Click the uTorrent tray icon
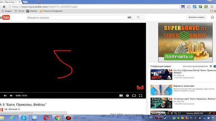 [x=174, y=118]
